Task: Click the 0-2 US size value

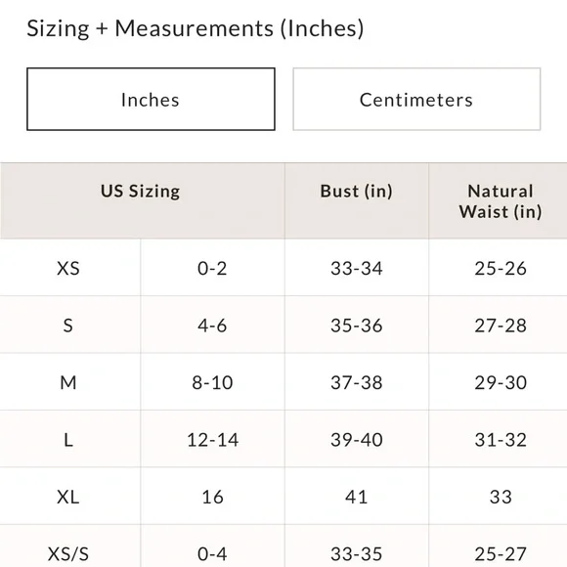Action: 212,268
